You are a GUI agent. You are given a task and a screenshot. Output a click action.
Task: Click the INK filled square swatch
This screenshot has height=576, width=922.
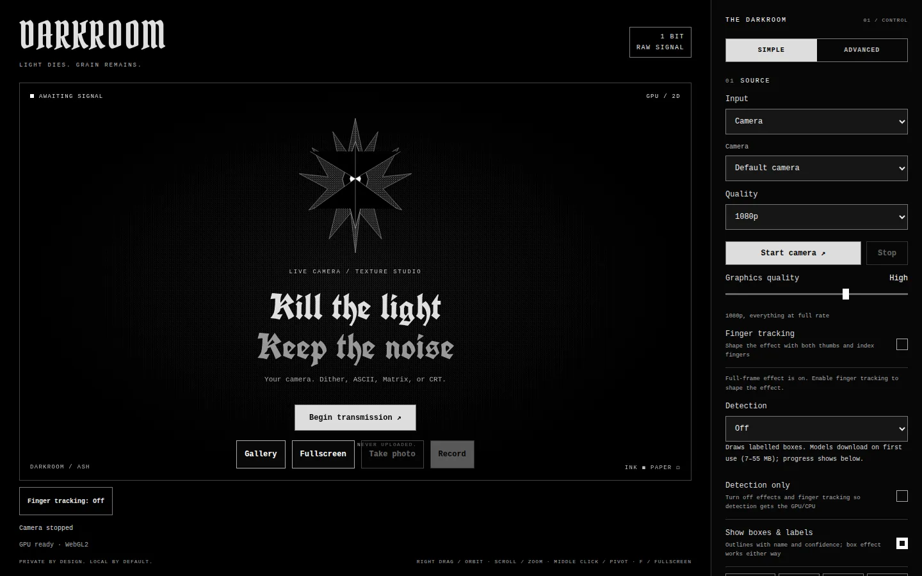click(x=643, y=467)
